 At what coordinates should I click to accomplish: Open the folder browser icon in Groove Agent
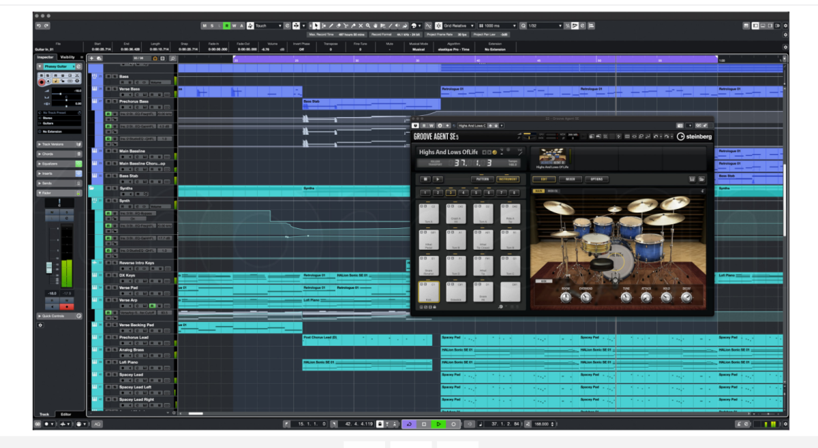coord(701,179)
